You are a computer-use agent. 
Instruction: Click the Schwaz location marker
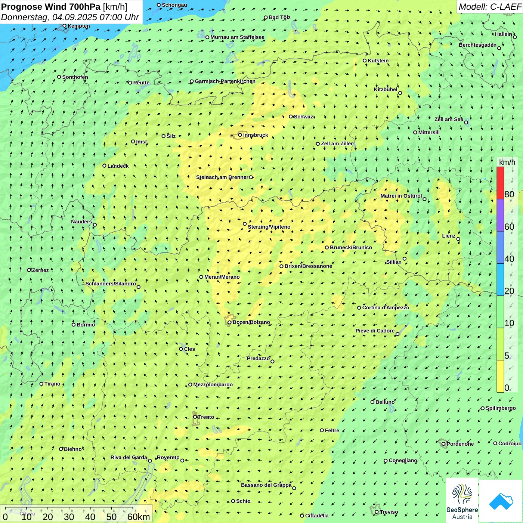click(x=291, y=117)
